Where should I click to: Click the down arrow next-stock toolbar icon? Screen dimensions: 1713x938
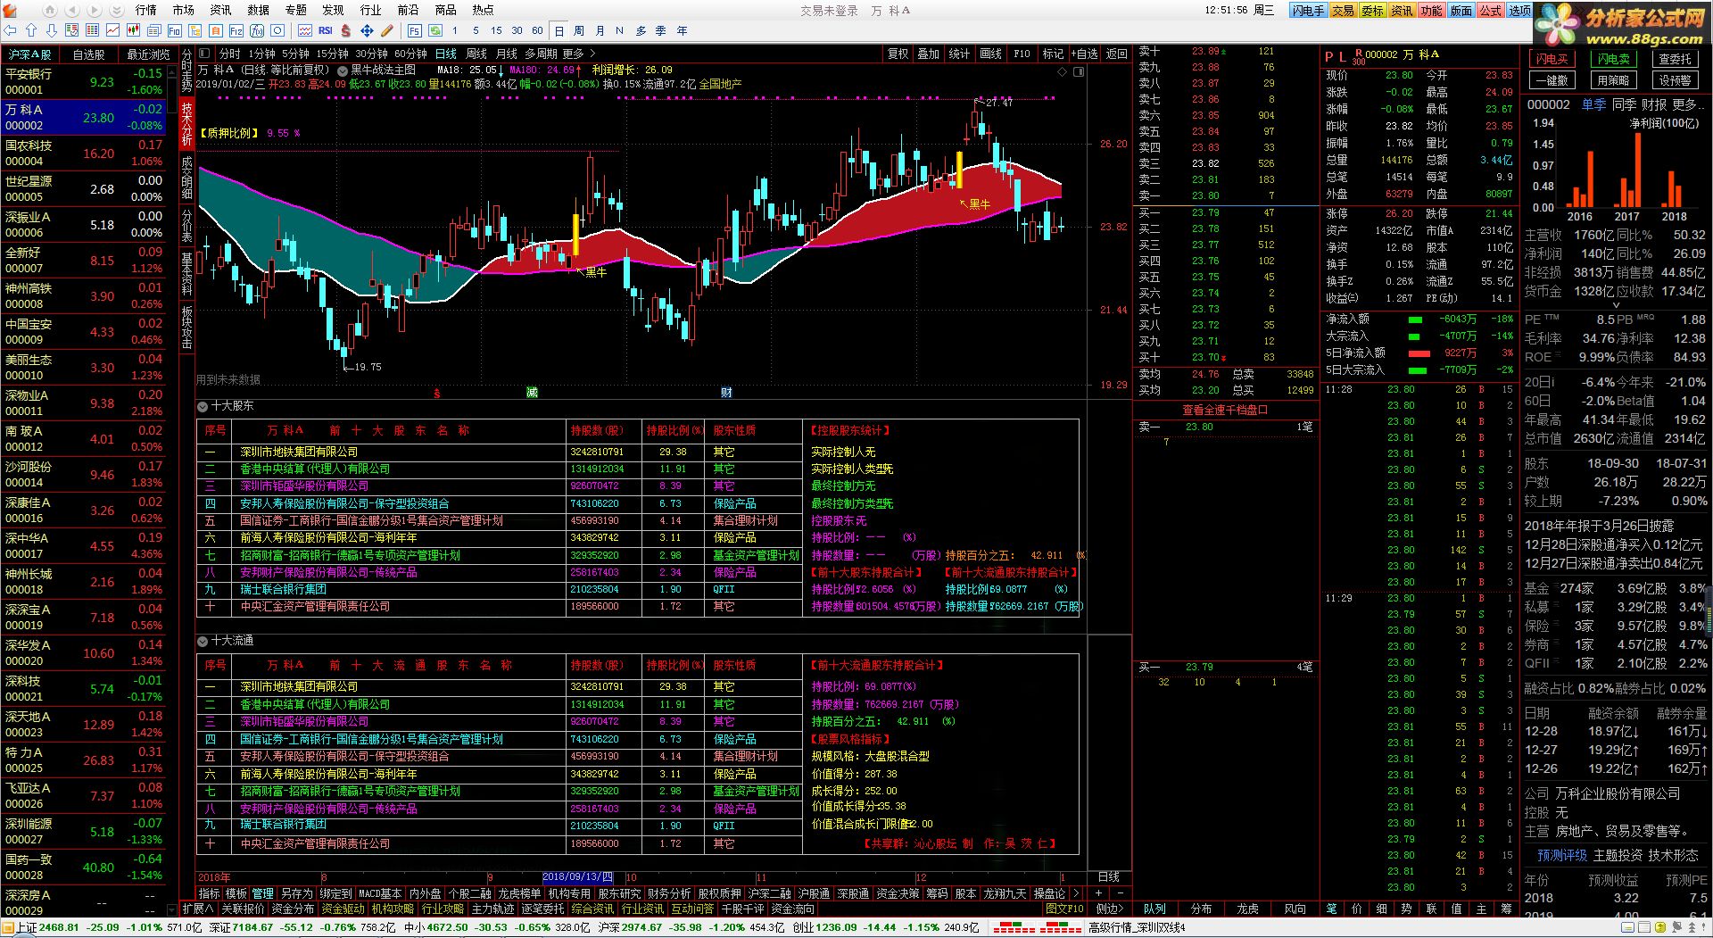52,30
